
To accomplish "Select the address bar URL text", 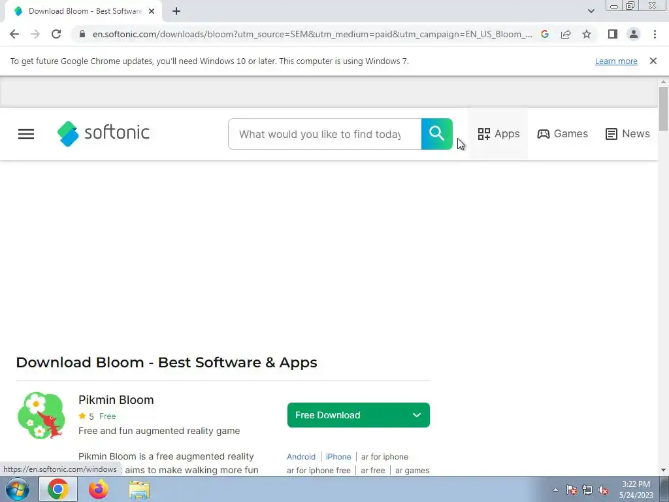I will point(312,34).
